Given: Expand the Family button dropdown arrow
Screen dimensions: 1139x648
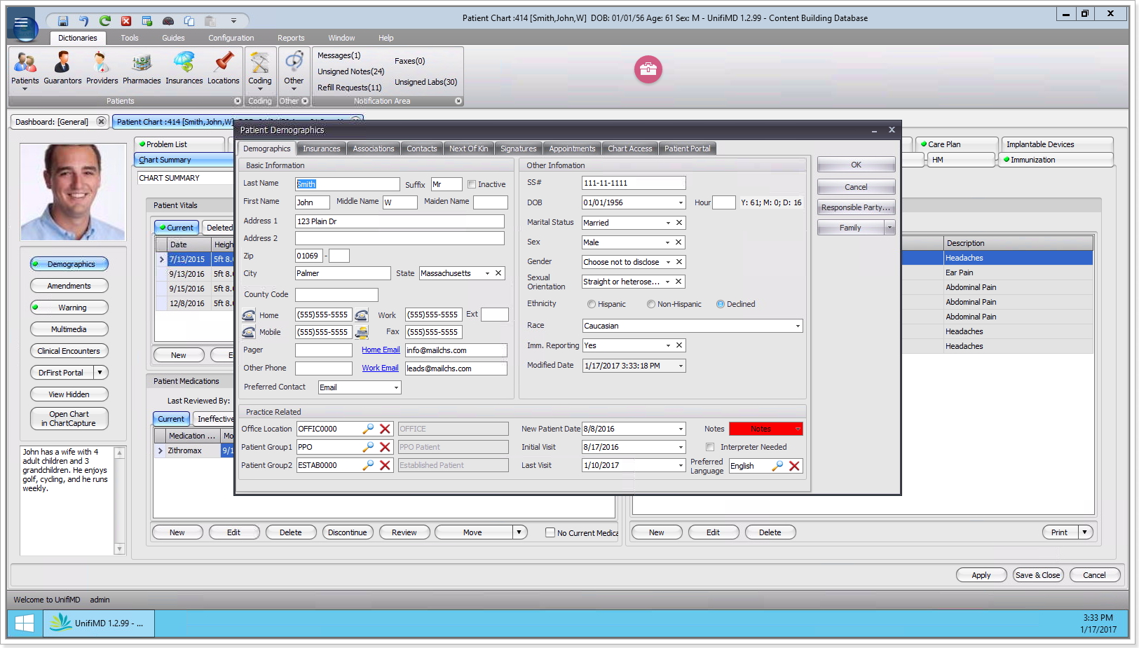Looking at the screenshot, I should (889, 228).
